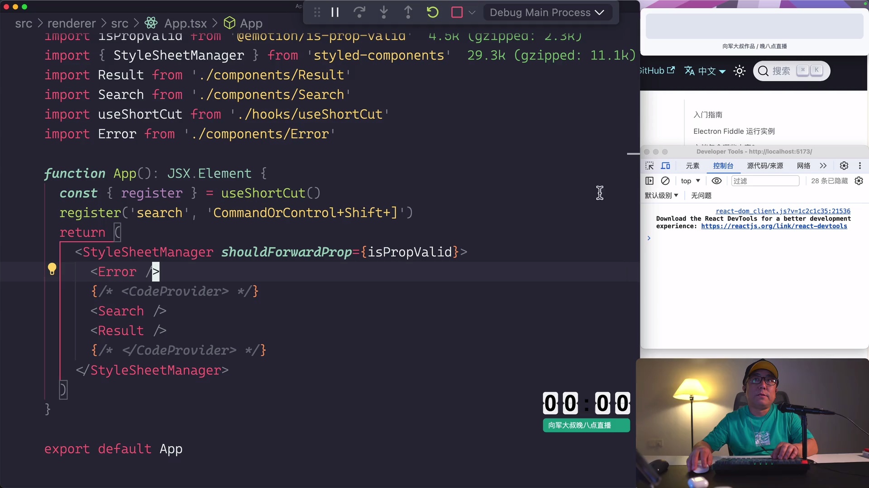This screenshot has width=869, height=488.
Task: Select the inspect element picker in DevTools
Action: click(649, 166)
